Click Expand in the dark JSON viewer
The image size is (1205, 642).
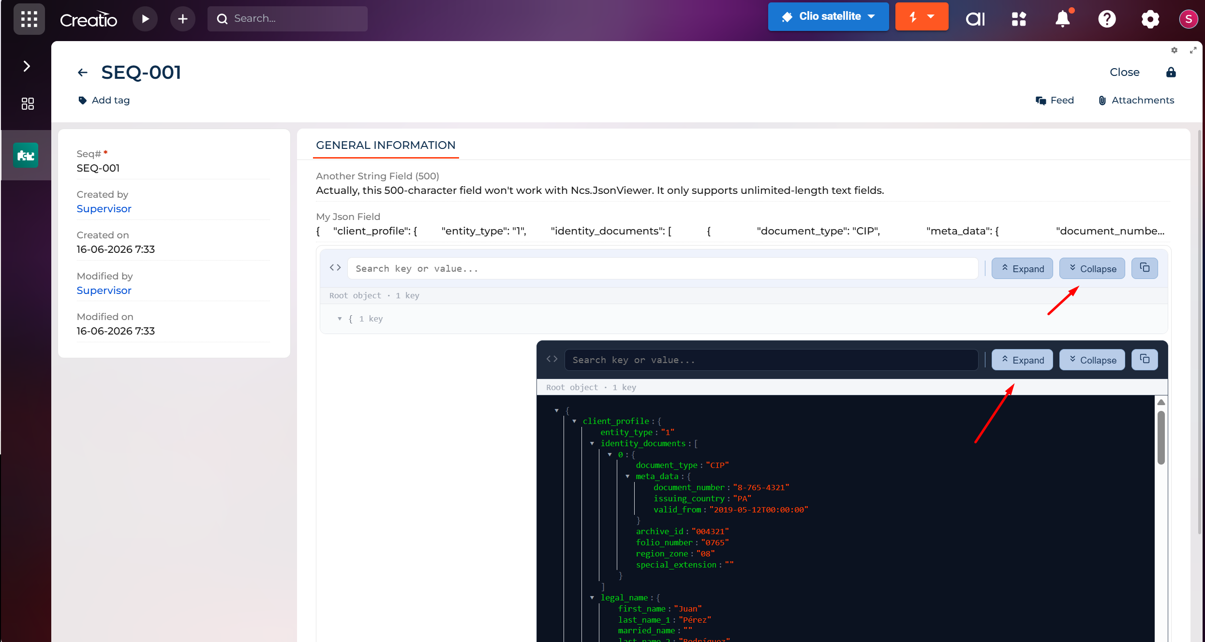tap(1022, 360)
